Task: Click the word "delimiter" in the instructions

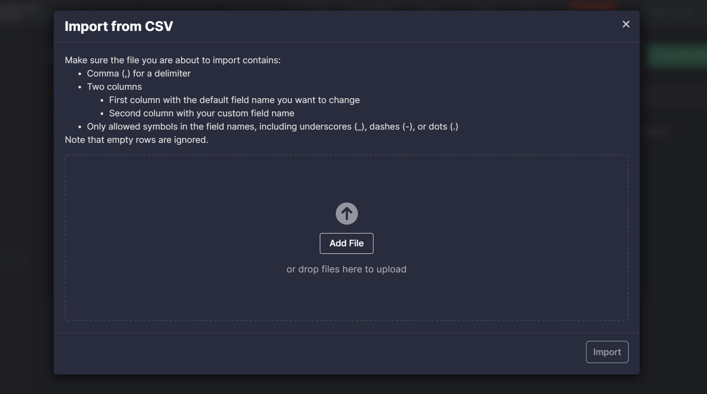Action: pyautogui.click(x=172, y=73)
